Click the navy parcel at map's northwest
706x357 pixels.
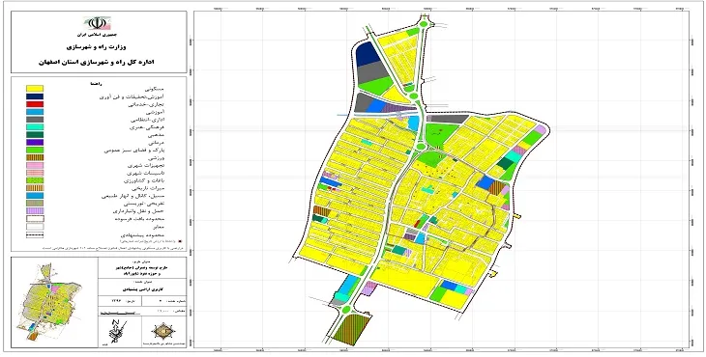click(x=367, y=53)
